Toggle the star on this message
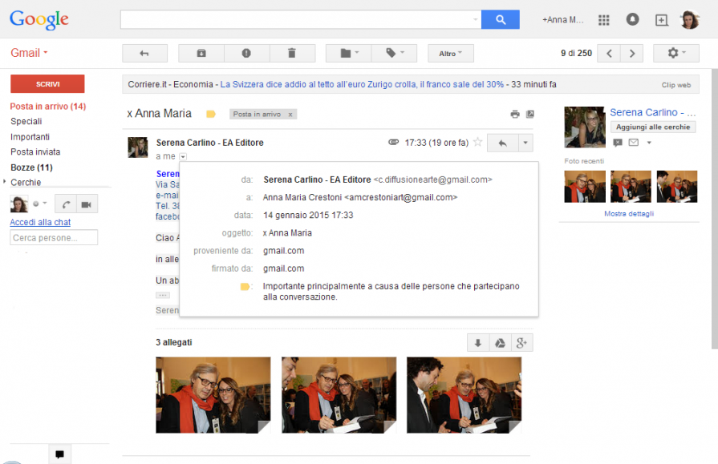This screenshot has height=464, width=718. [x=477, y=143]
